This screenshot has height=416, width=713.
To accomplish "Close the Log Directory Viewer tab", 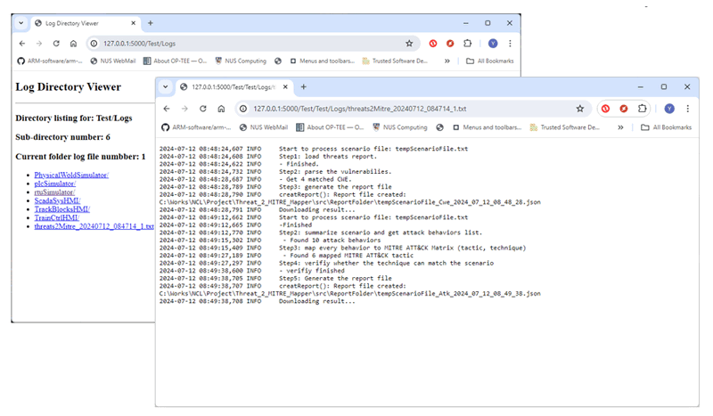I will point(133,23).
